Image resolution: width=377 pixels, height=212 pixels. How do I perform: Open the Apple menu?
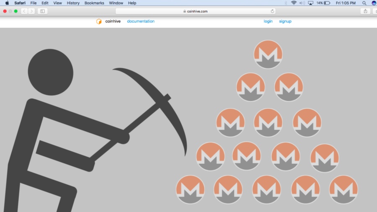[7, 3]
